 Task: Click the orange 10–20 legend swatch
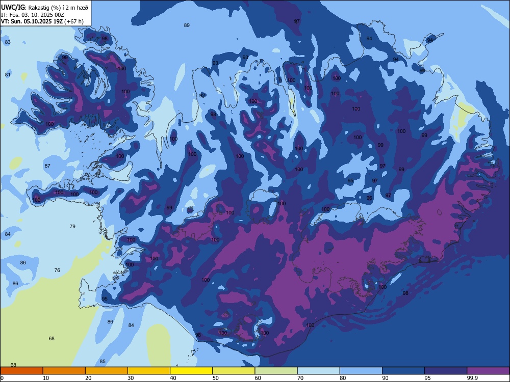click(64, 371)
